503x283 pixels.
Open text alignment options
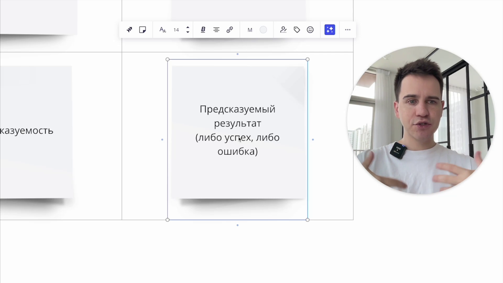(x=216, y=30)
